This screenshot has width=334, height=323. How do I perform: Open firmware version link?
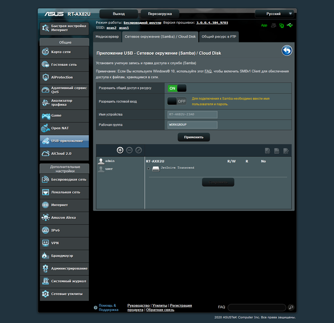point(212,23)
